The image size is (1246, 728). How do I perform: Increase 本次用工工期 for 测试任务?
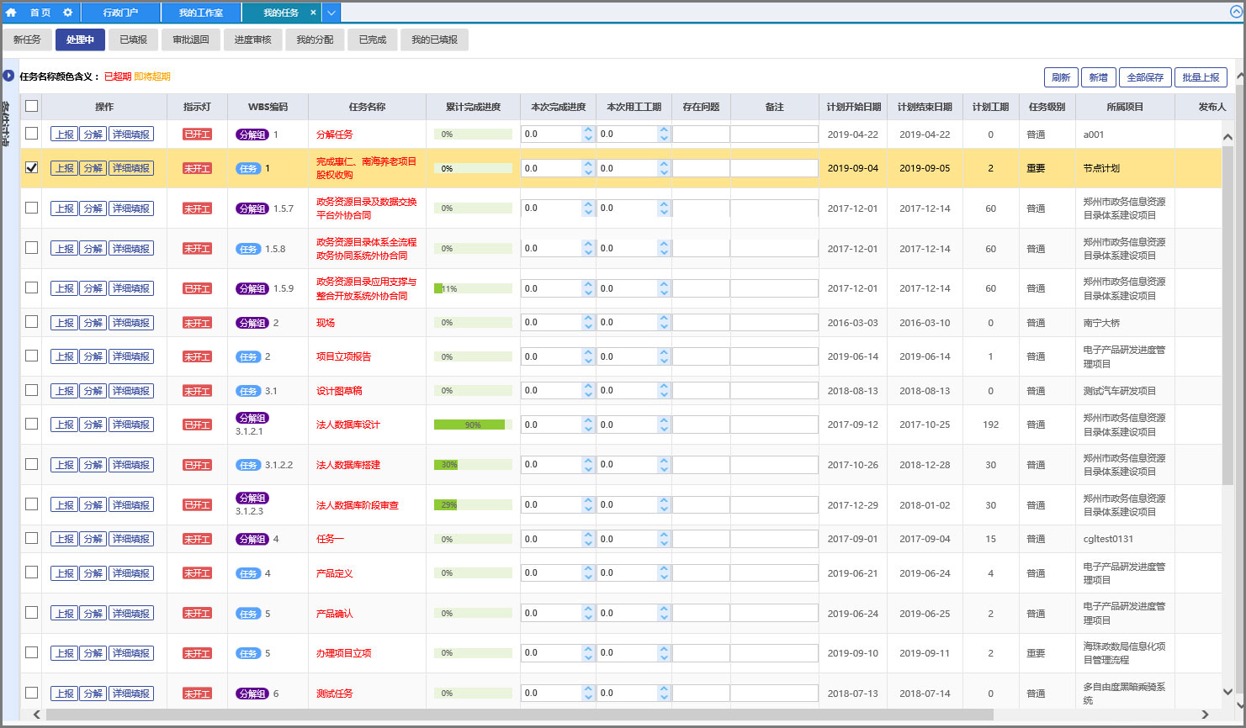(x=664, y=689)
